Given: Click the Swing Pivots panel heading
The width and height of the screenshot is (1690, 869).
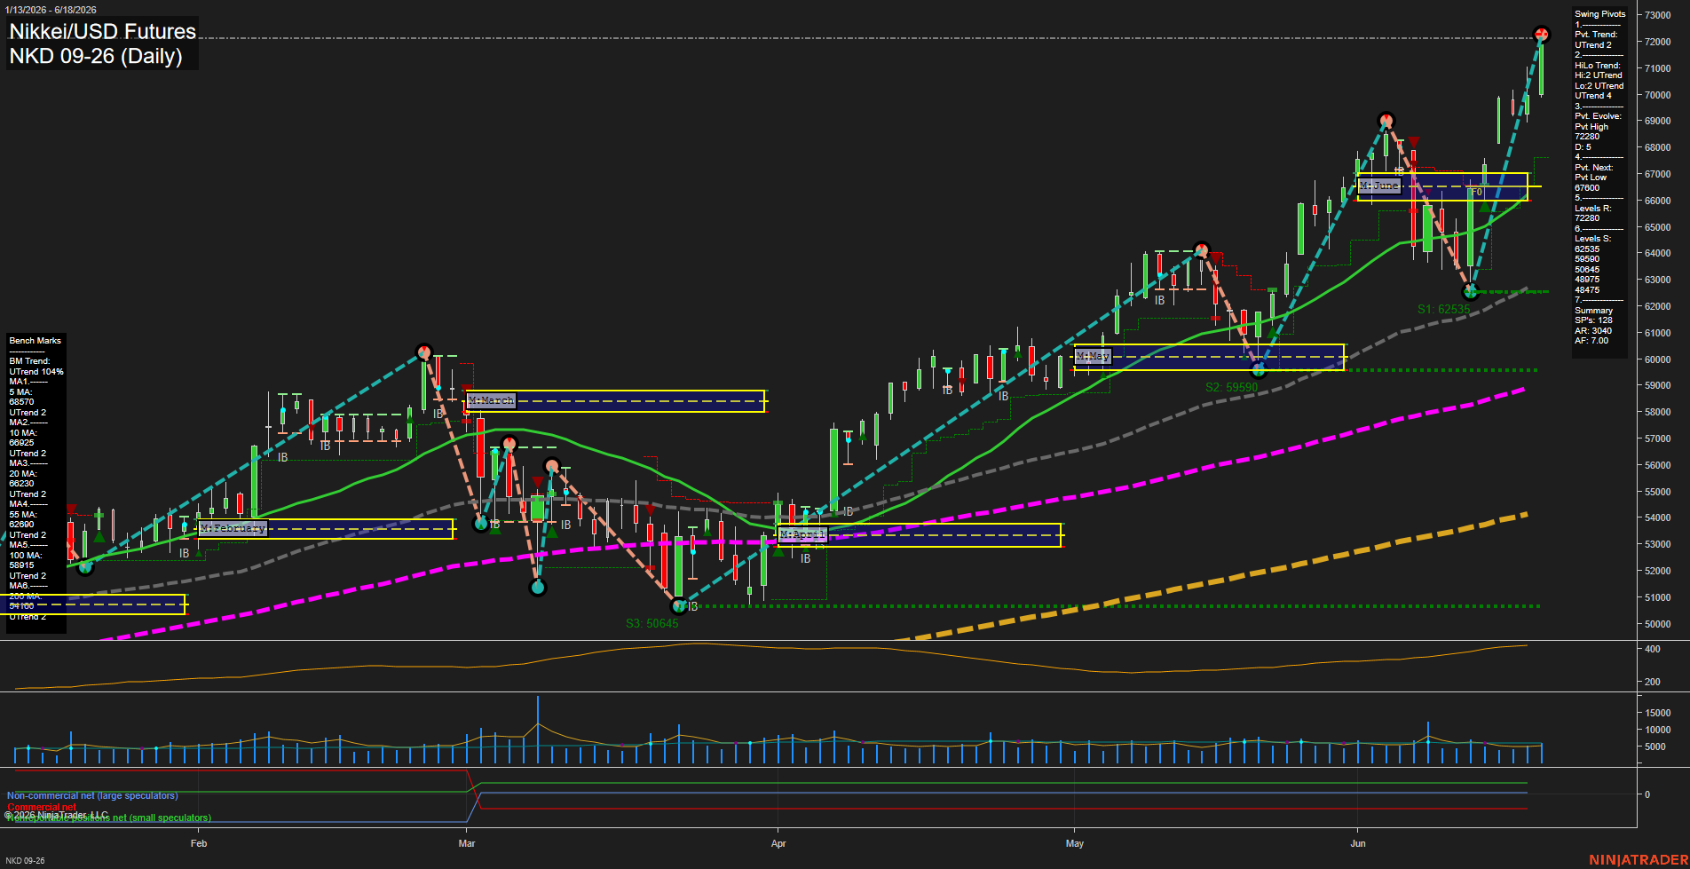Looking at the screenshot, I should pos(1600,14).
